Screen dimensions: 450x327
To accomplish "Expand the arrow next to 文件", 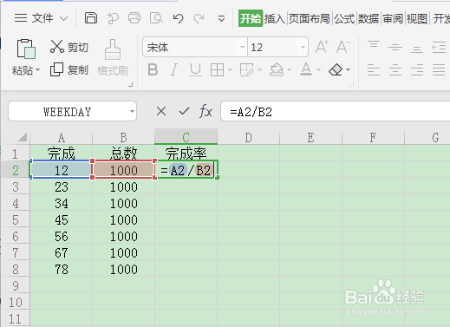I will pos(63,19).
